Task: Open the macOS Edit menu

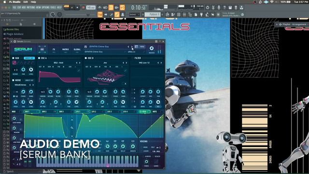Action: coord(26,2)
